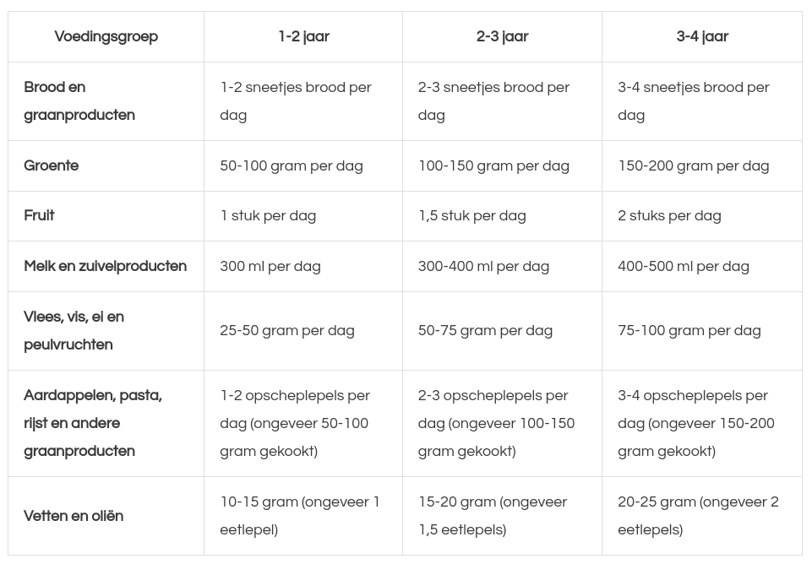Image resolution: width=812 pixels, height=564 pixels.
Task: Select the 3-4 jaar column header
Action: (701, 36)
